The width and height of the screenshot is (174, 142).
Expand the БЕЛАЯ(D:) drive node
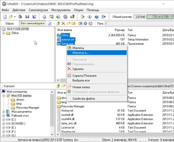(x=3, y=124)
